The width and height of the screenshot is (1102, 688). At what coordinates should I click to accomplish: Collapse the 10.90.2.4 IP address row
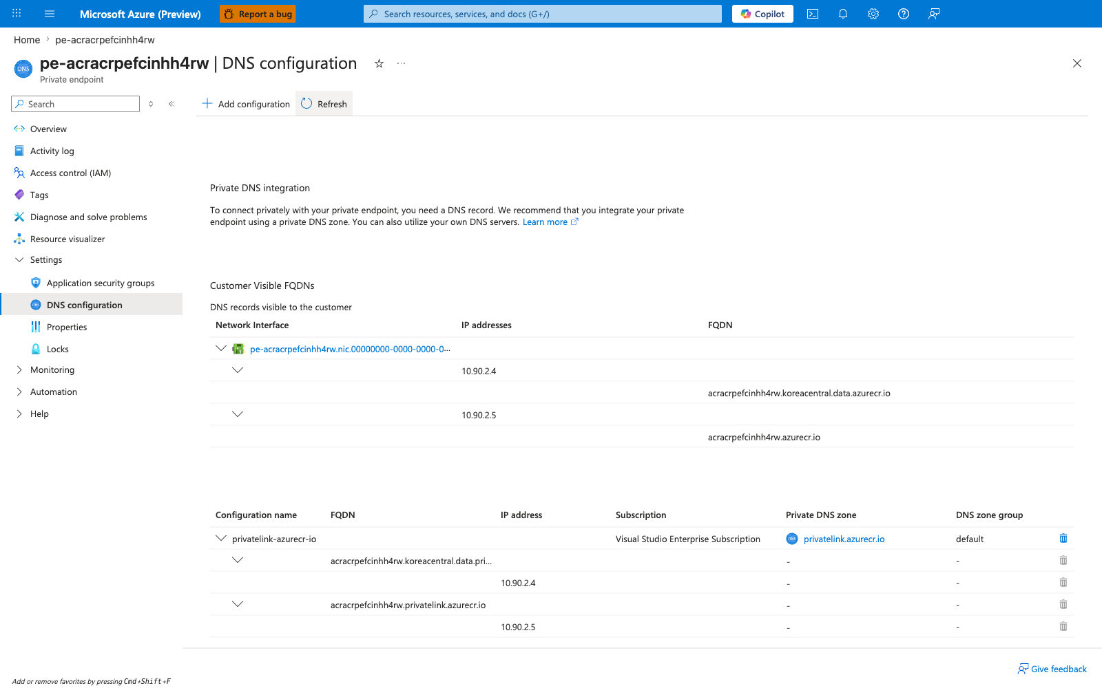click(x=238, y=370)
